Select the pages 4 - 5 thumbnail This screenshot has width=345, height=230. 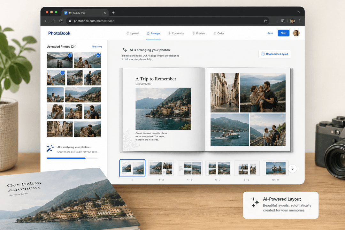[x=190, y=168]
